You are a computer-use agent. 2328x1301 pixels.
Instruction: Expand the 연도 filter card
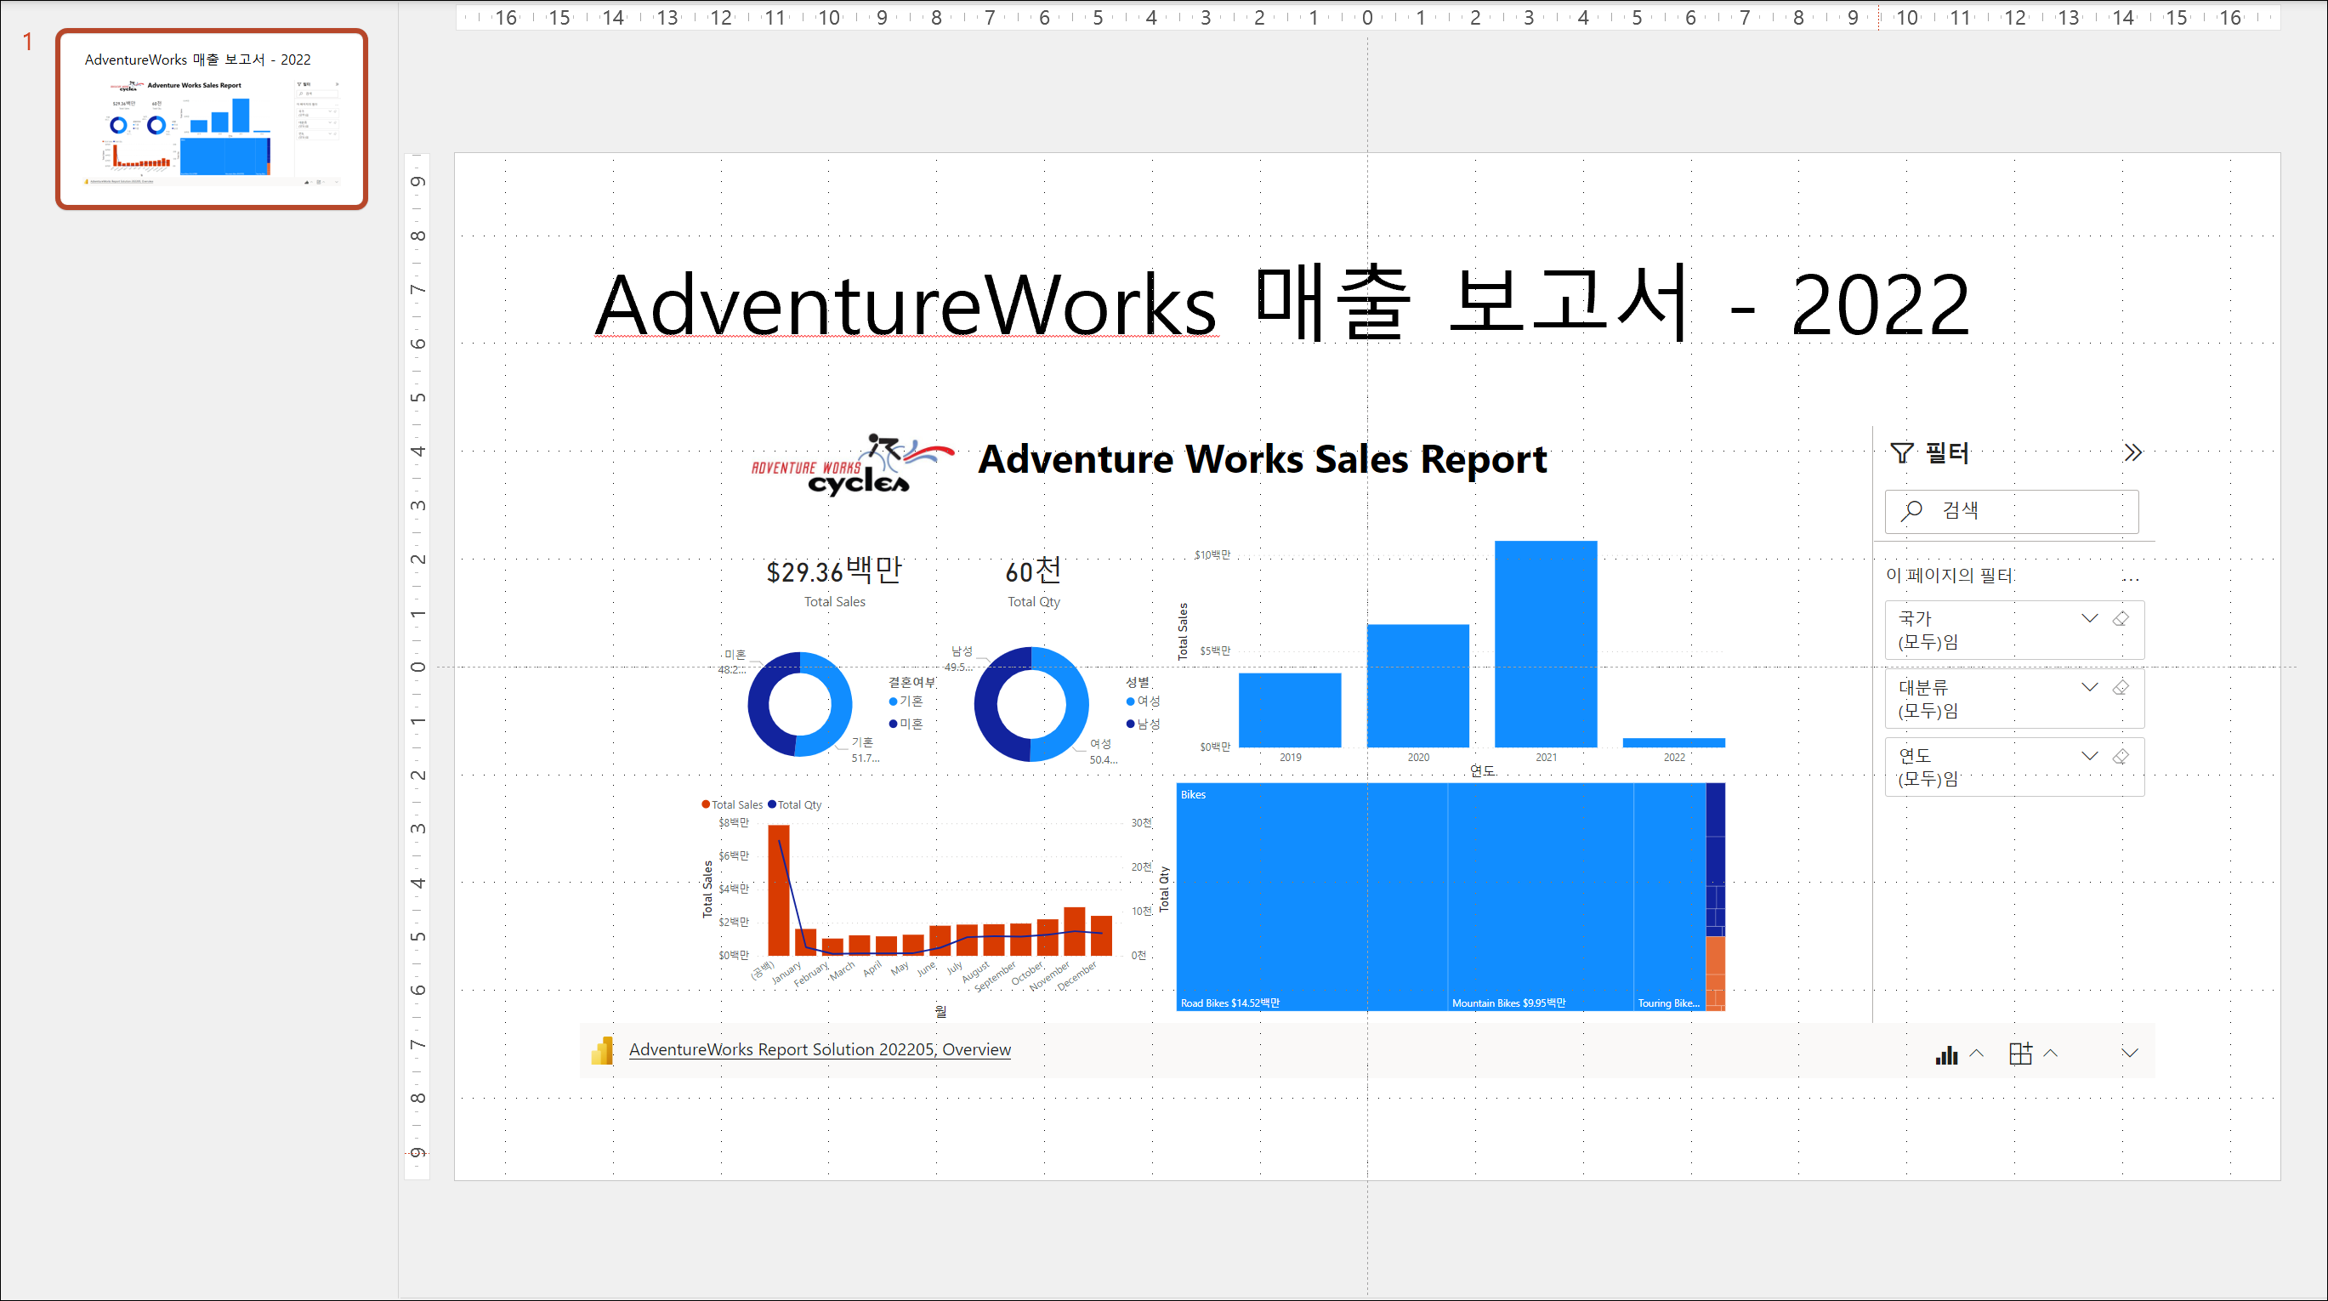2089,757
